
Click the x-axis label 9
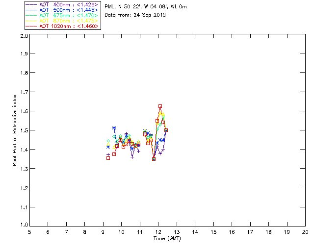coord(103,232)
